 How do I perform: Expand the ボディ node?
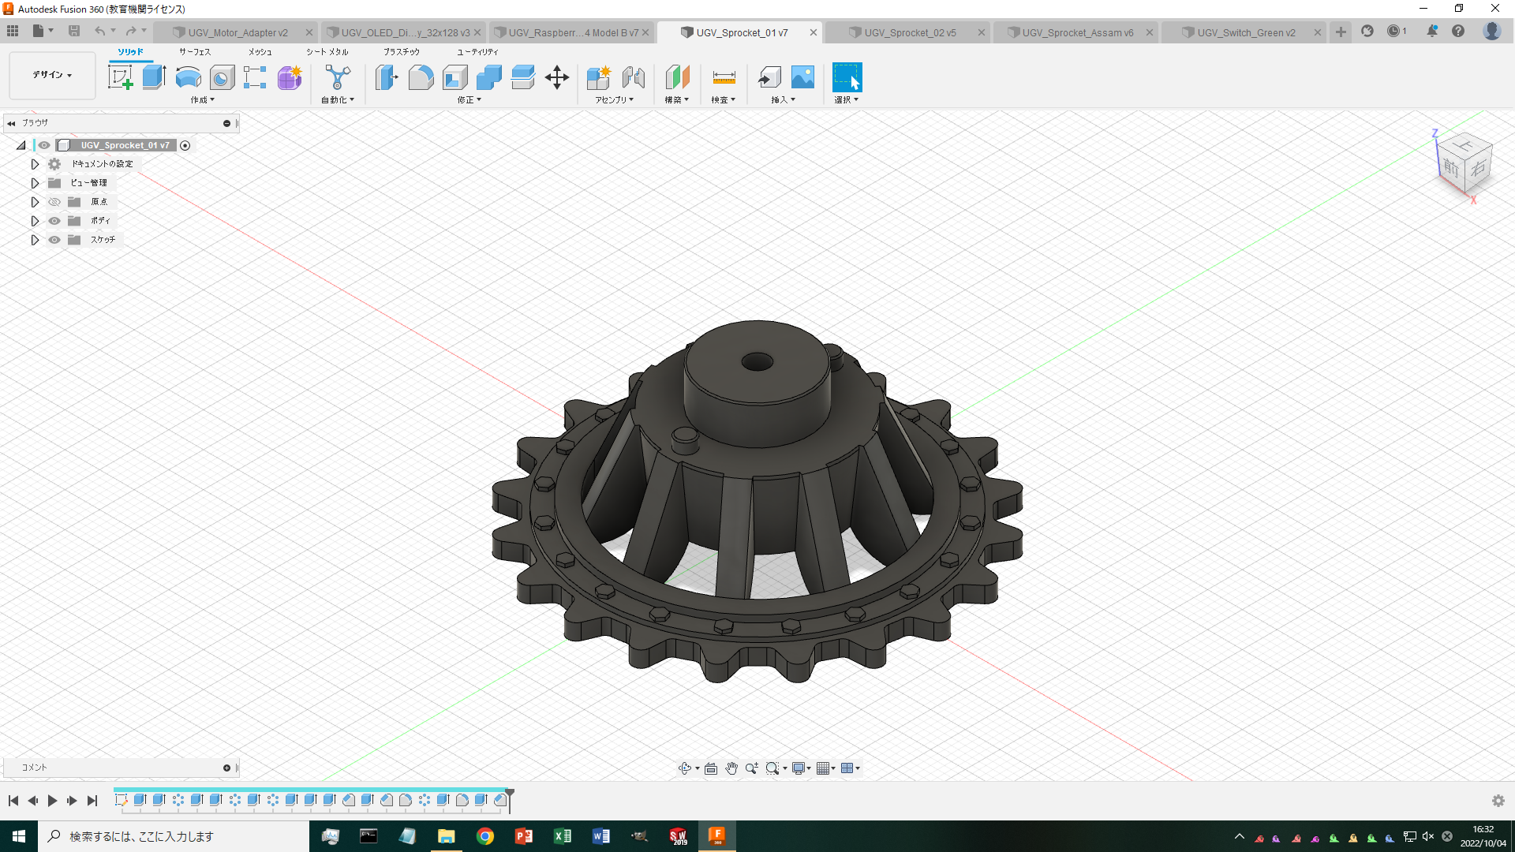coord(35,221)
